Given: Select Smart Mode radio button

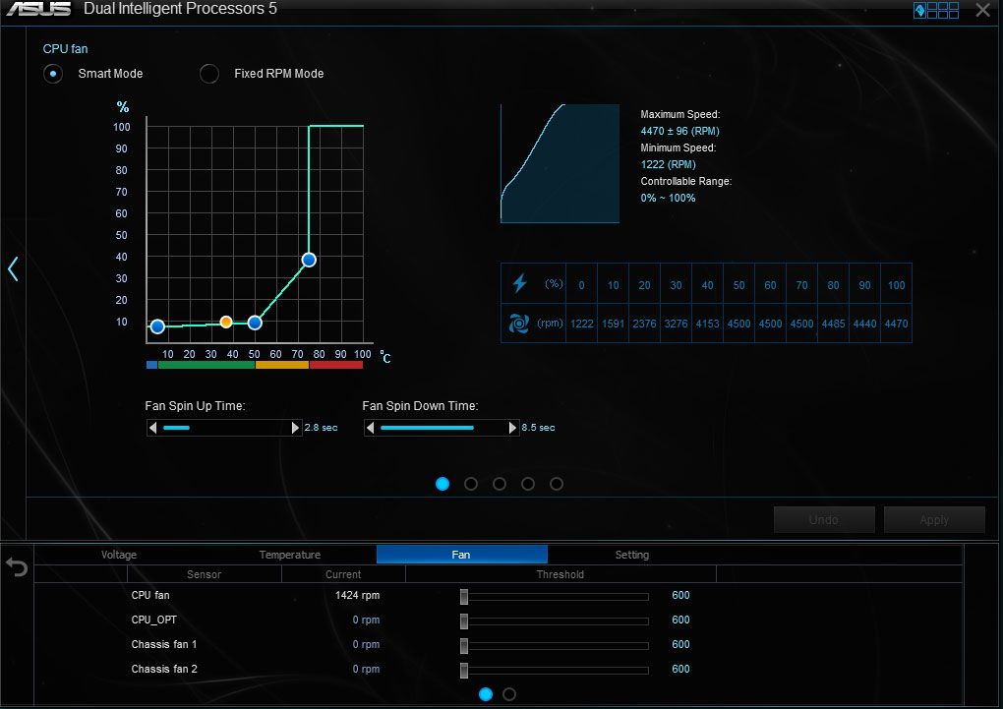Looking at the screenshot, I should 52,74.
